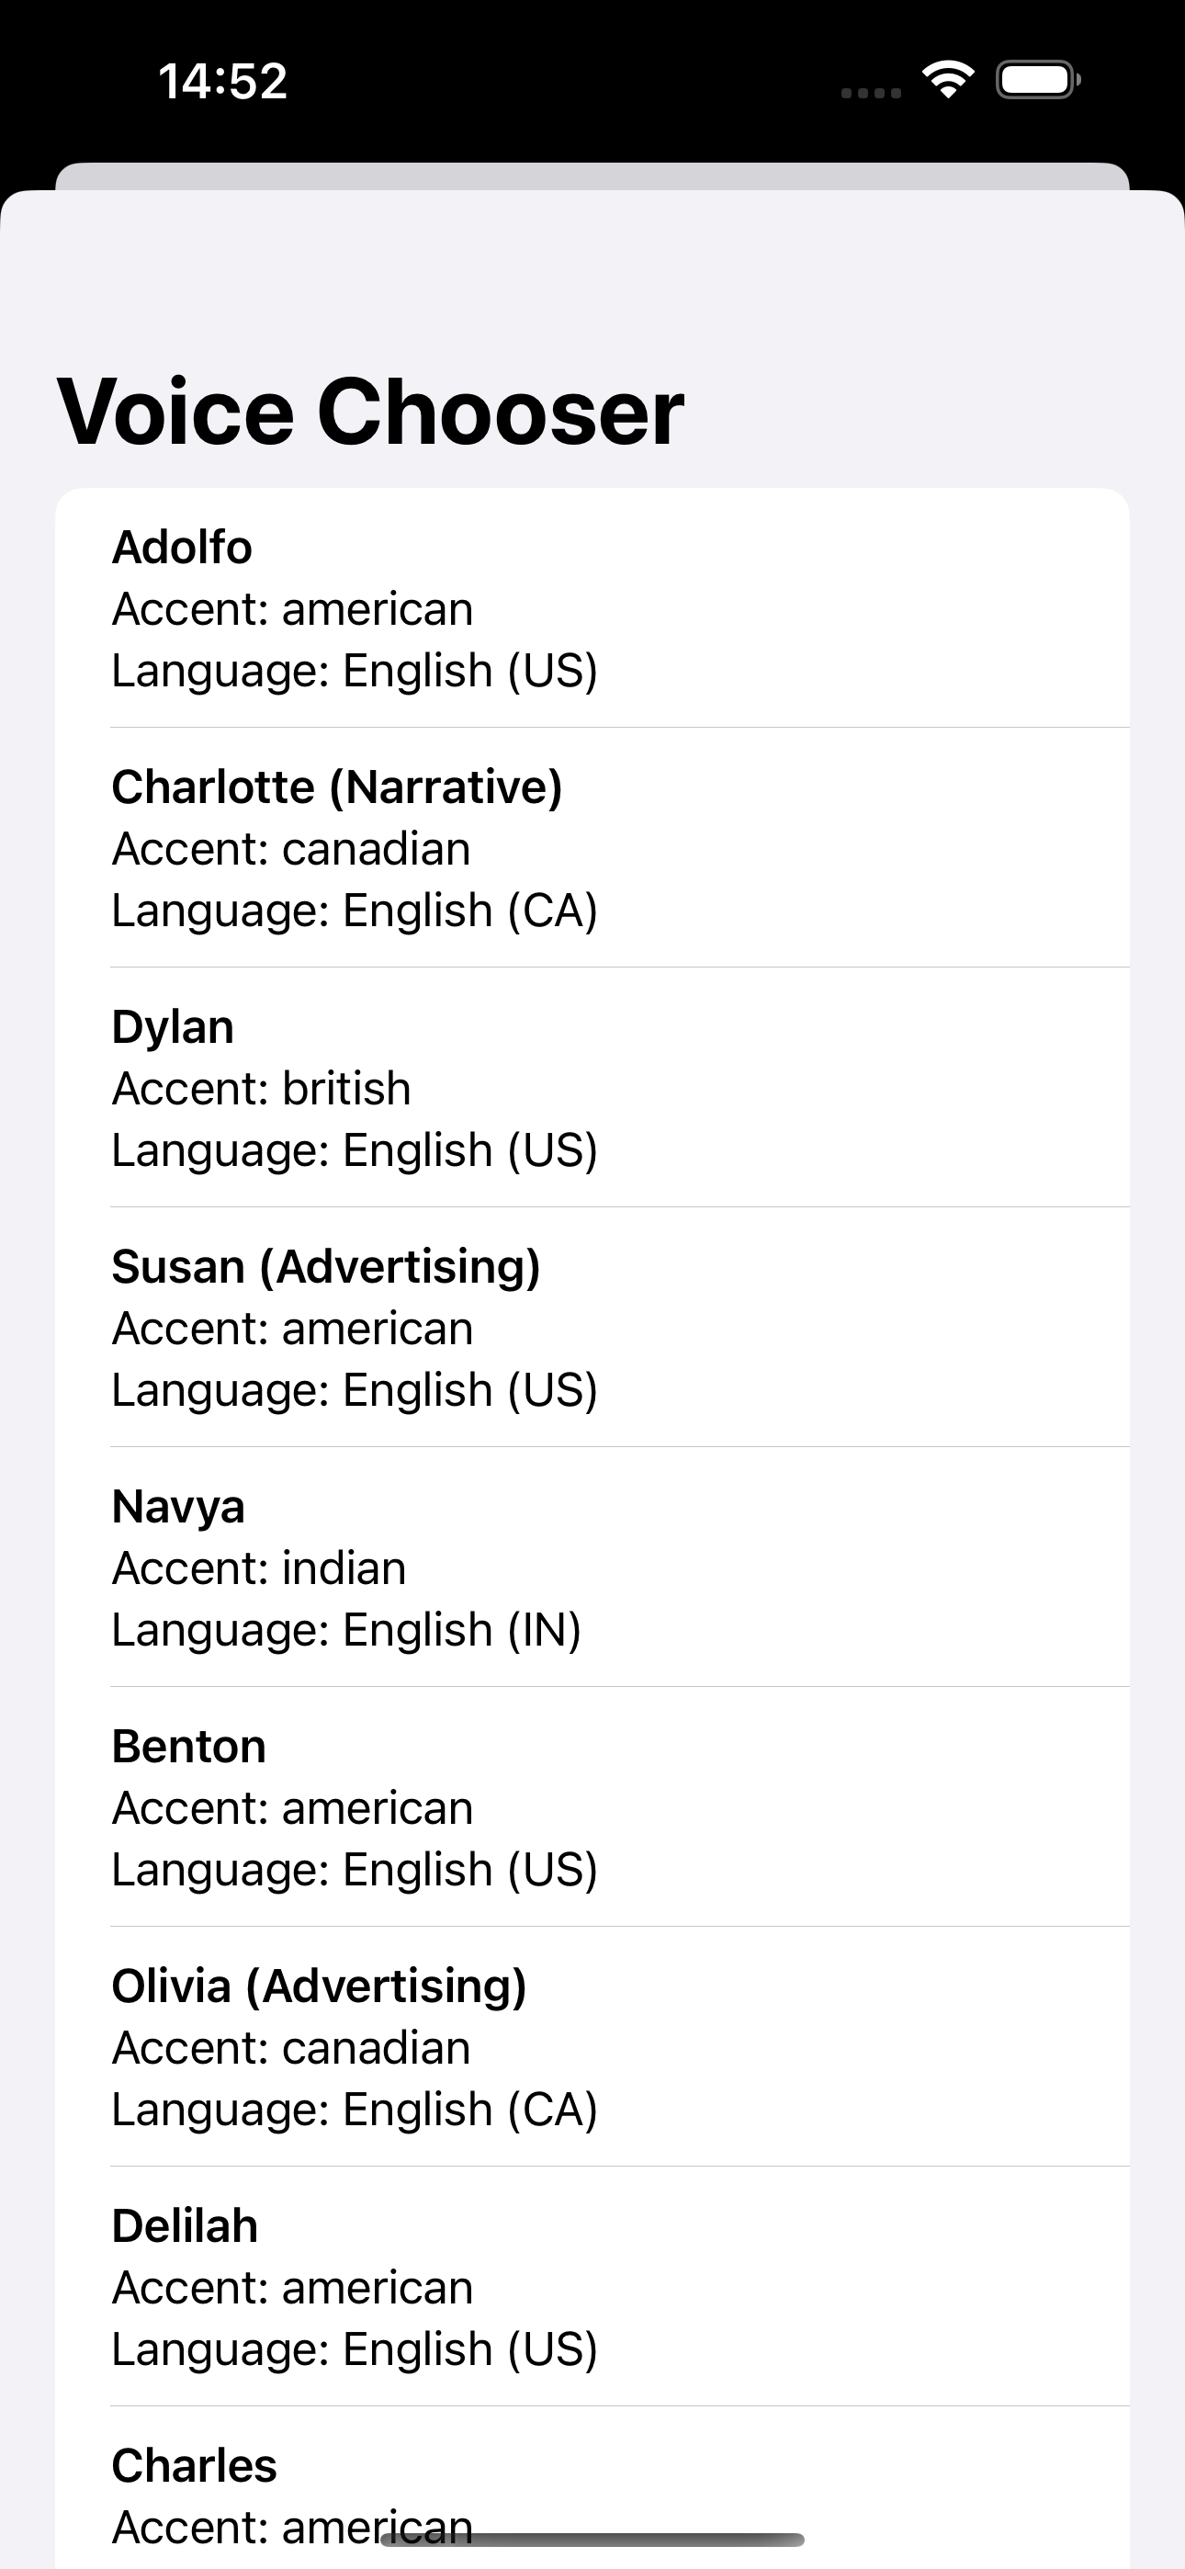Tap Delilah's "Language: English (US)" line

click(354, 2348)
